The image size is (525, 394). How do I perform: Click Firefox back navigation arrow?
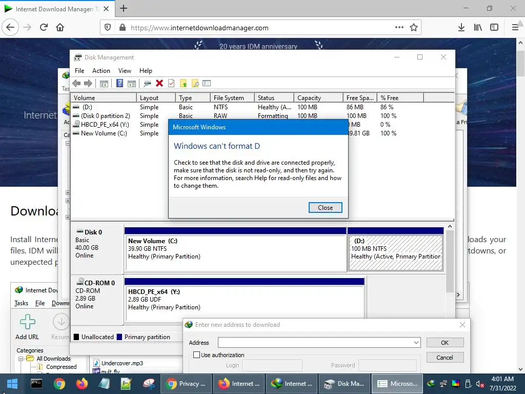(10, 27)
